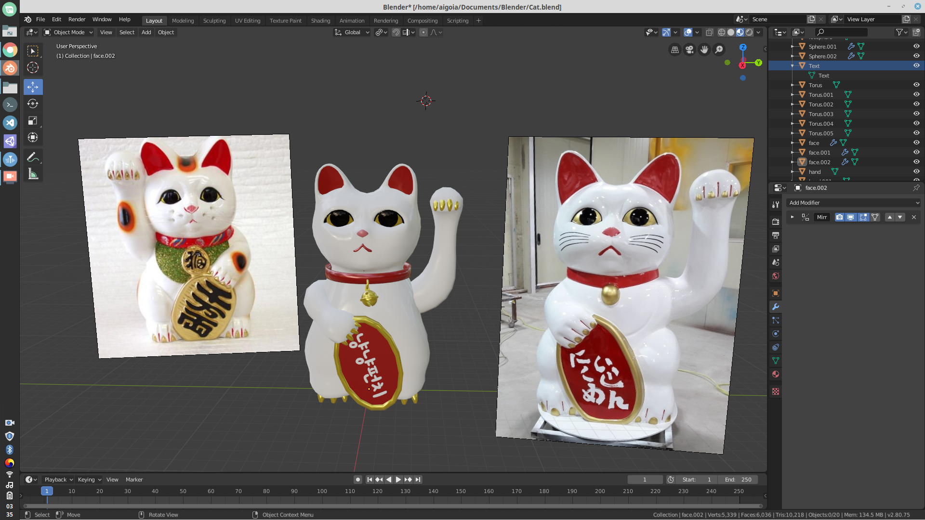This screenshot has width=925, height=520.
Task: Select the Select Box tool
Action: pyautogui.click(x=33, y=51)
